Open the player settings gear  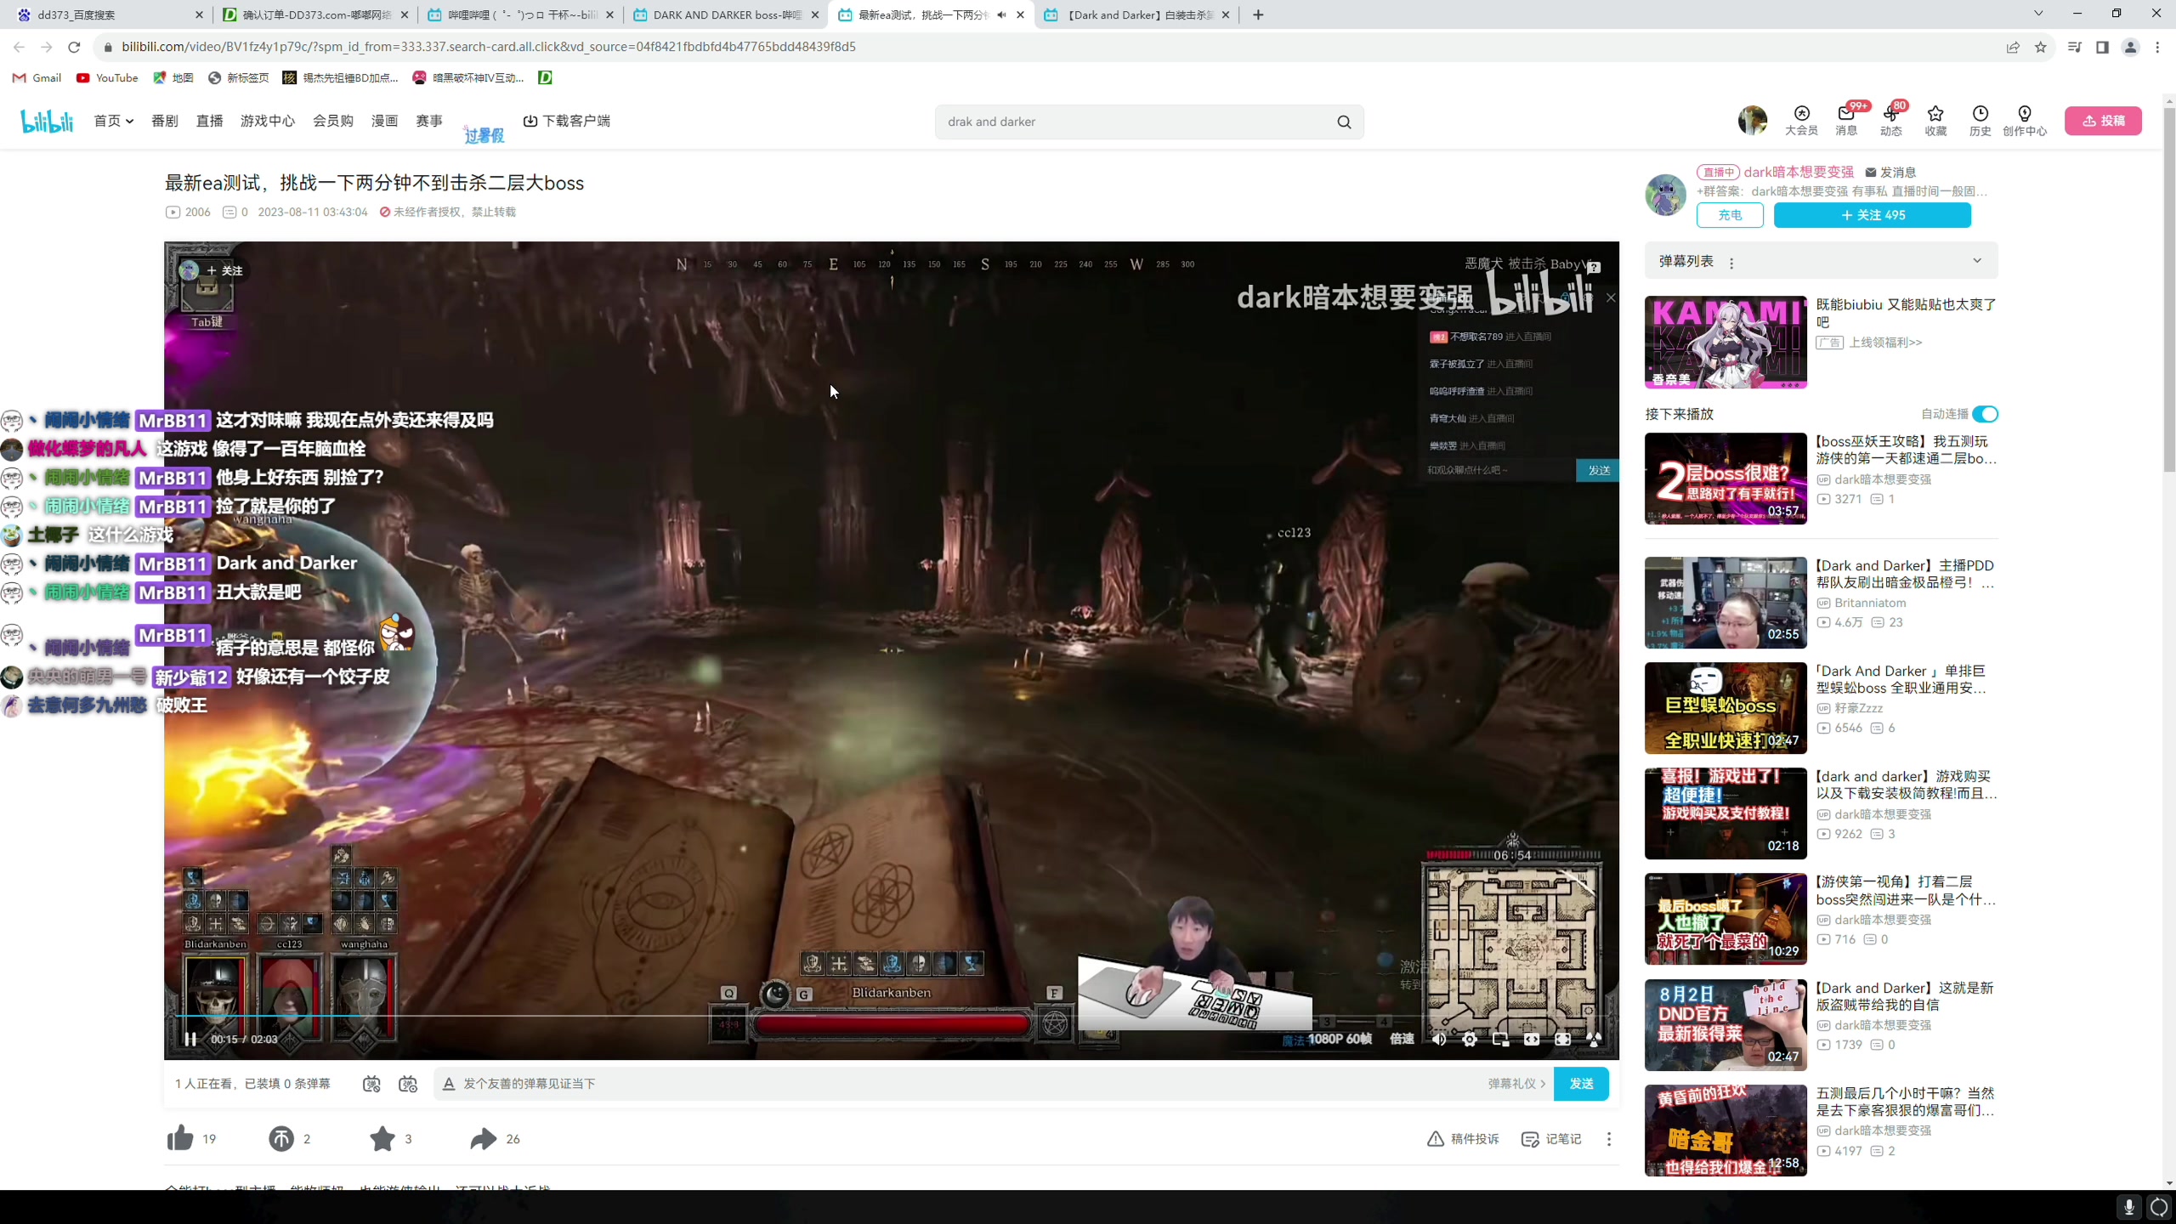tap(1470, 1039)
